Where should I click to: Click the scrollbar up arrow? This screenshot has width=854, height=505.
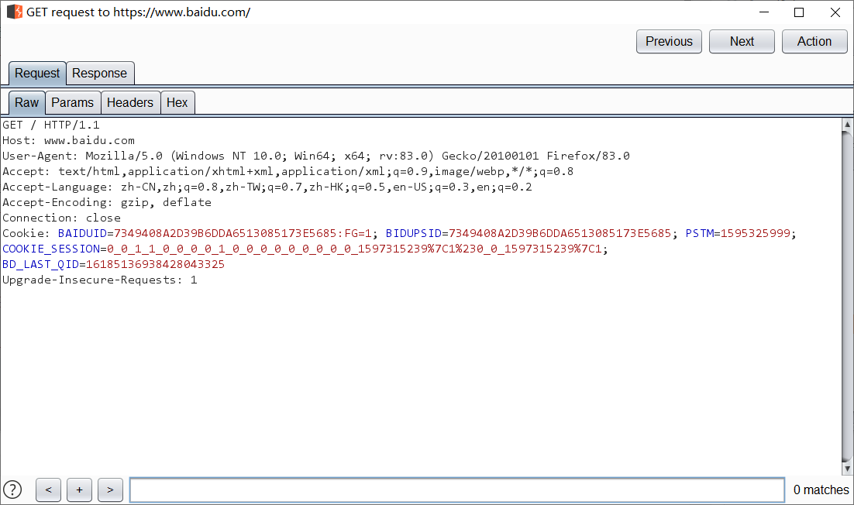click(x=847, y=124)
